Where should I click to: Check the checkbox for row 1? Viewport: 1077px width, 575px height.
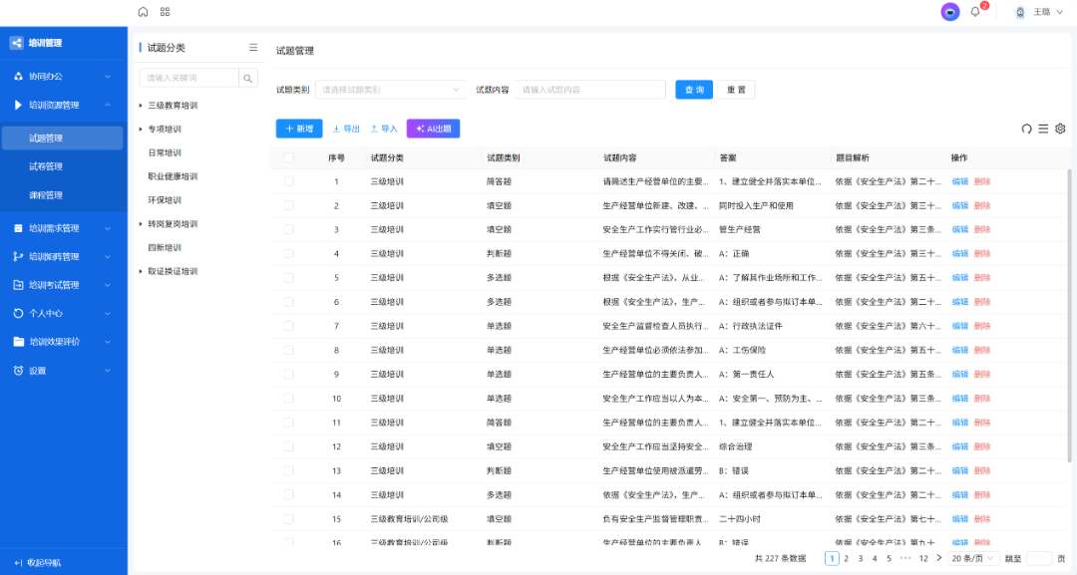tap(288, 181)
